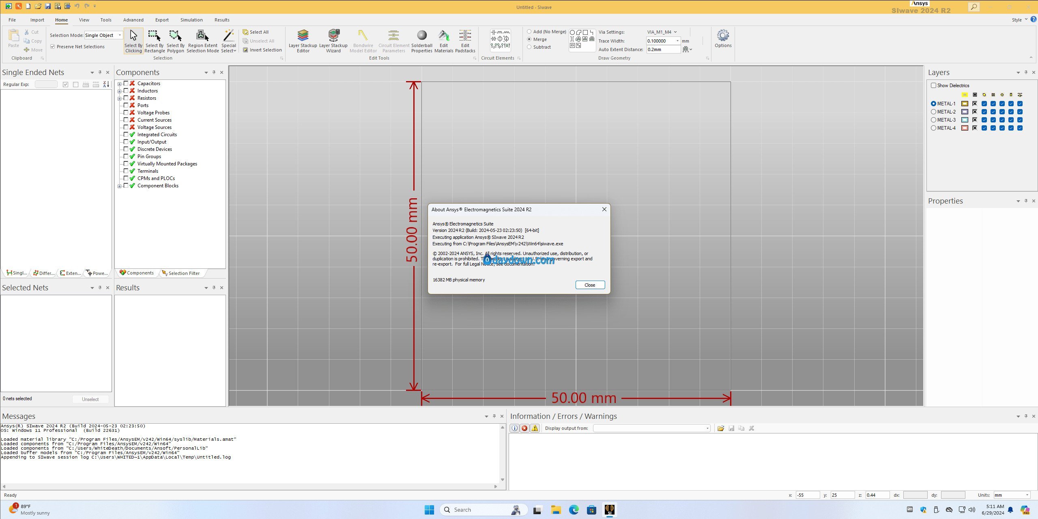The image size is (1038, 519).
Task: Check the Capacitors checkbox
Action: [126, 83]
